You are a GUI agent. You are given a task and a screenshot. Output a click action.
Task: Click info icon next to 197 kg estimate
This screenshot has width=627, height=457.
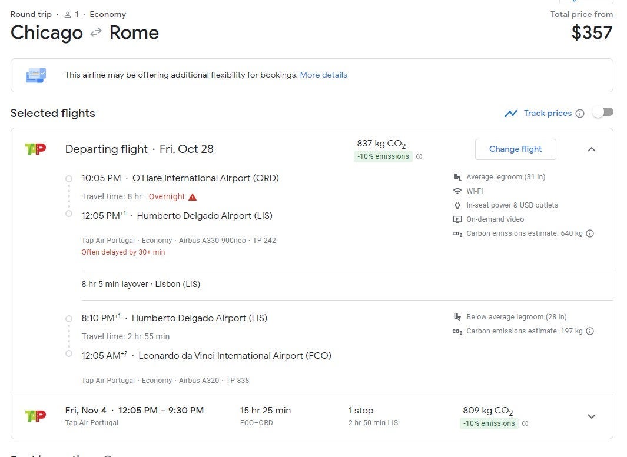coord(590,331)
